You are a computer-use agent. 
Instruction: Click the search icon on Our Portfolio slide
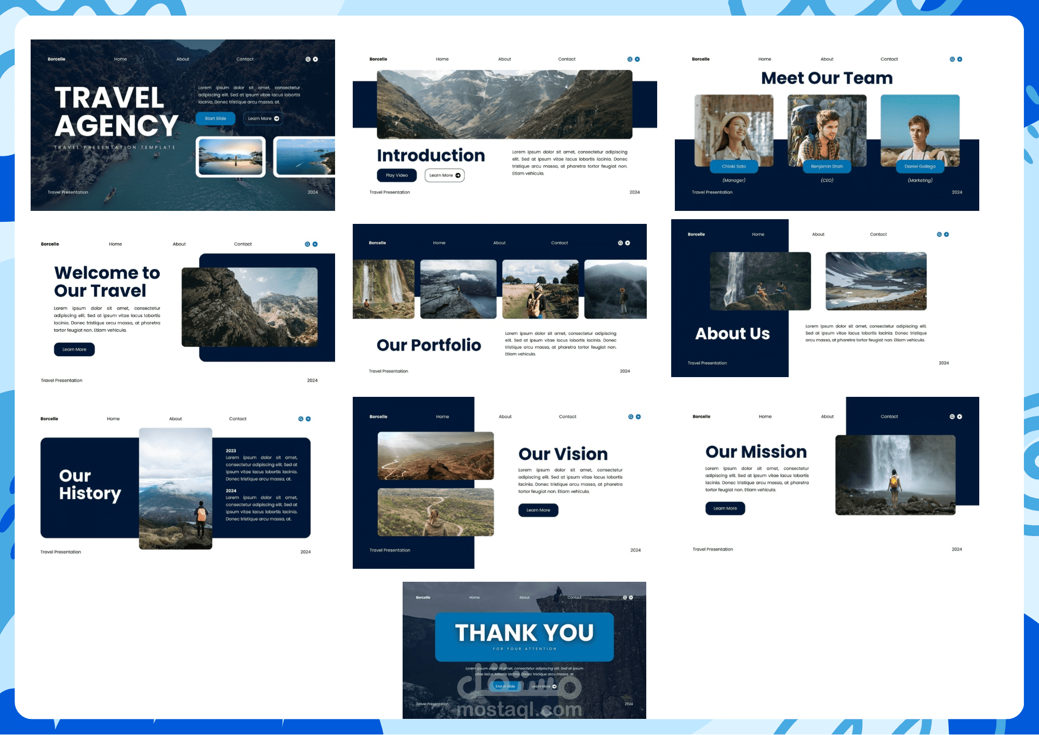pos(620,243)
